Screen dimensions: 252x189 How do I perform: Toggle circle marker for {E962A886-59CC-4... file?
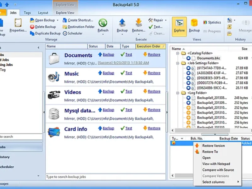click(x=188, y=88)
